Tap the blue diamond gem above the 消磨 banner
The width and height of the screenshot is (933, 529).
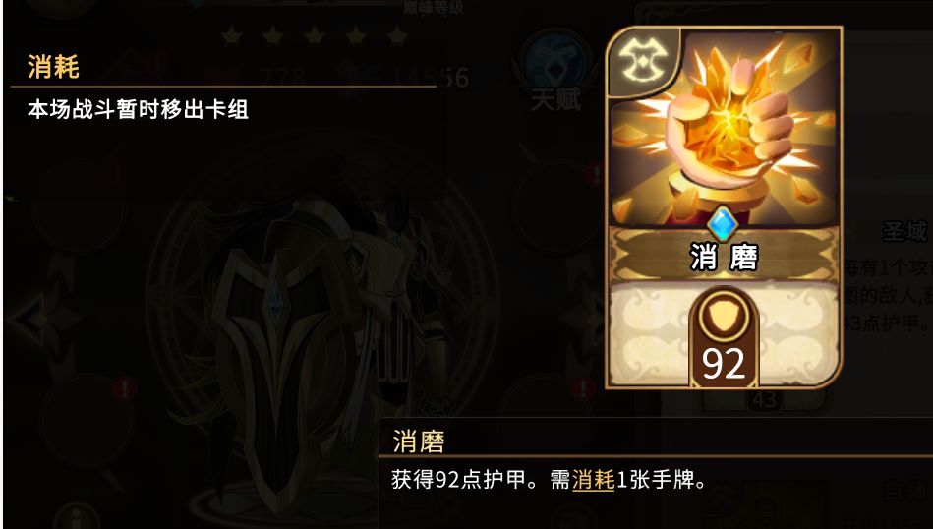pos(723,224)
